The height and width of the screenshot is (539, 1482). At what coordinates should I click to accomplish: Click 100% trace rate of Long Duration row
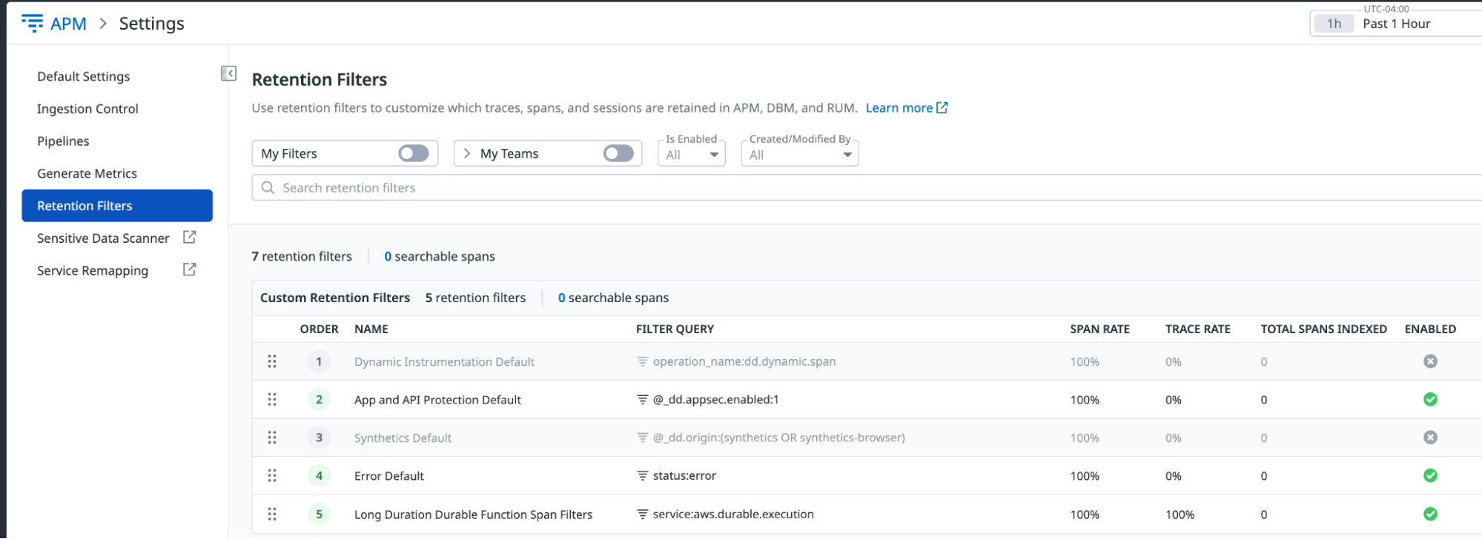1180,515
